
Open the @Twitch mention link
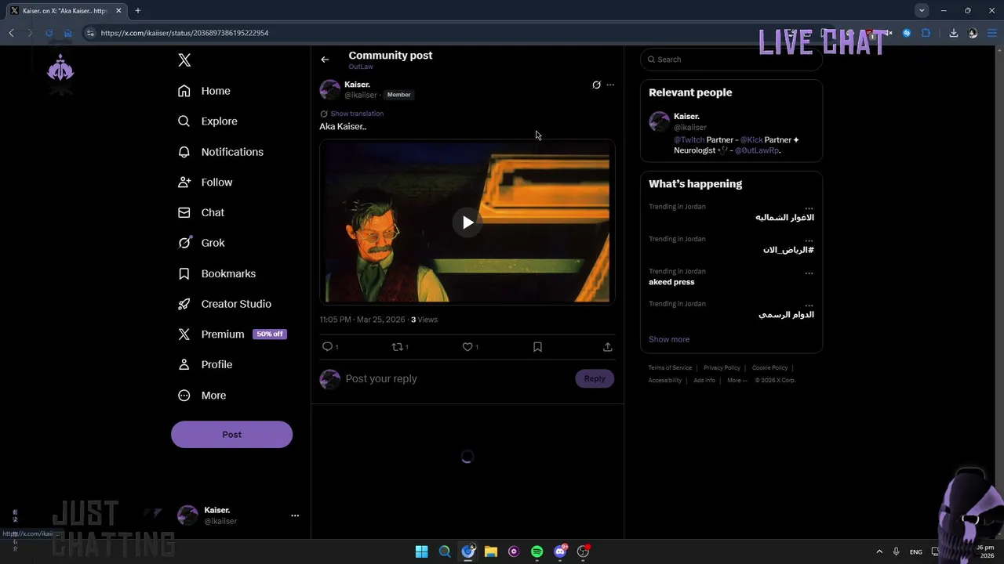(x=689, y=140)
